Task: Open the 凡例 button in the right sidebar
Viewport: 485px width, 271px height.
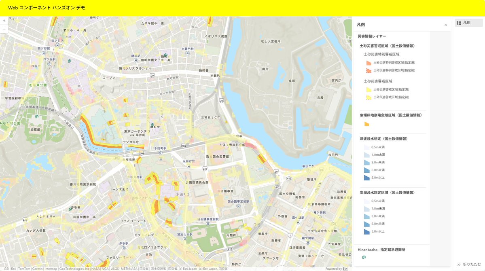Action: [468, 23]
